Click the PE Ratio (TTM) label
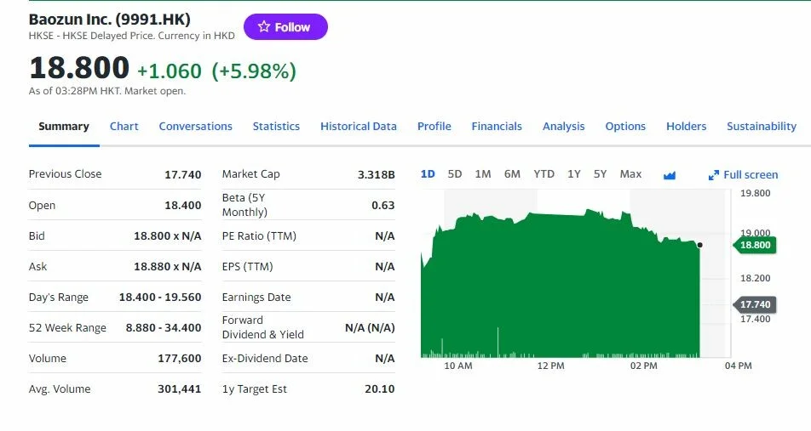This screenshot has height=431, width=811. [x=259, y=235]
